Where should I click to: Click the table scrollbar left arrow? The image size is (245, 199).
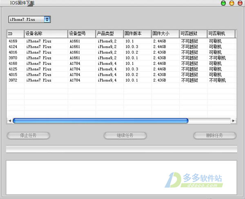10,121
